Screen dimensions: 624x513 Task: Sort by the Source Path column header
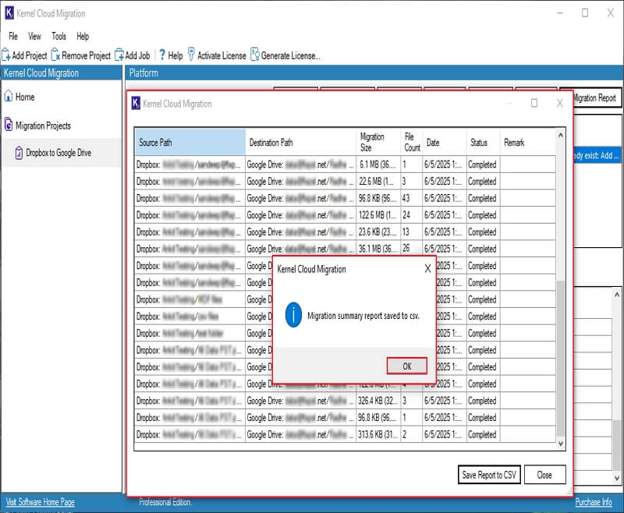coord(190,142)
